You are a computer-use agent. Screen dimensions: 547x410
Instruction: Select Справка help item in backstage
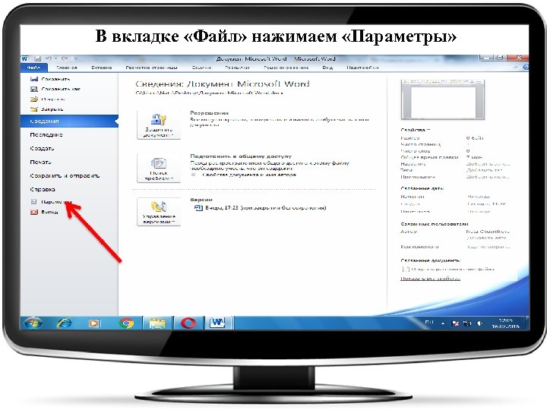click(43, 189)
